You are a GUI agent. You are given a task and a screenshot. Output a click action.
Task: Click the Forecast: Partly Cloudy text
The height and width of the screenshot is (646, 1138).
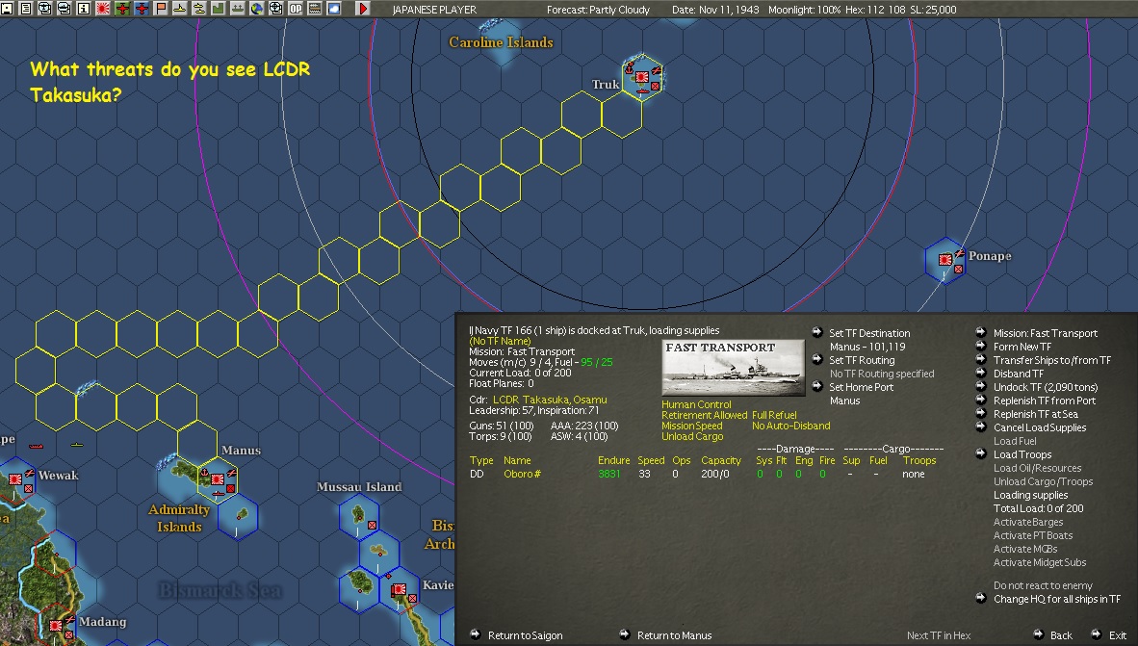tap(598, 10)
